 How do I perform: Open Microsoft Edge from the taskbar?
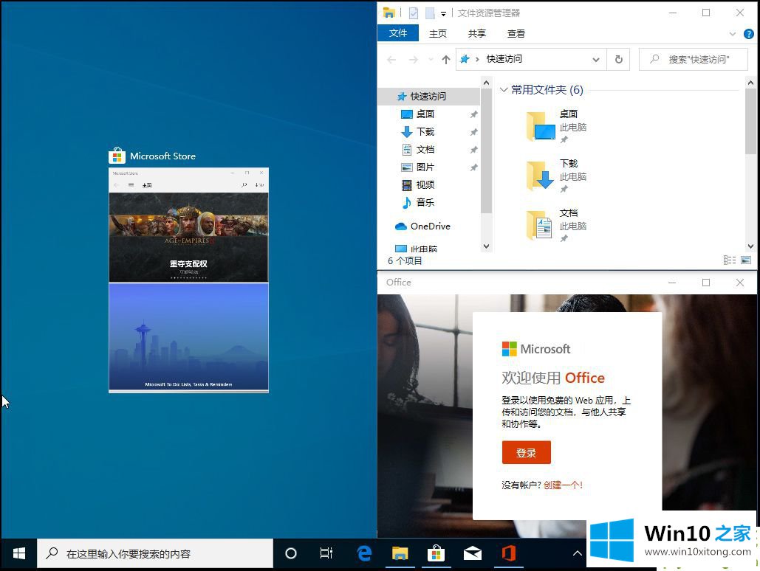click(364, 553)
